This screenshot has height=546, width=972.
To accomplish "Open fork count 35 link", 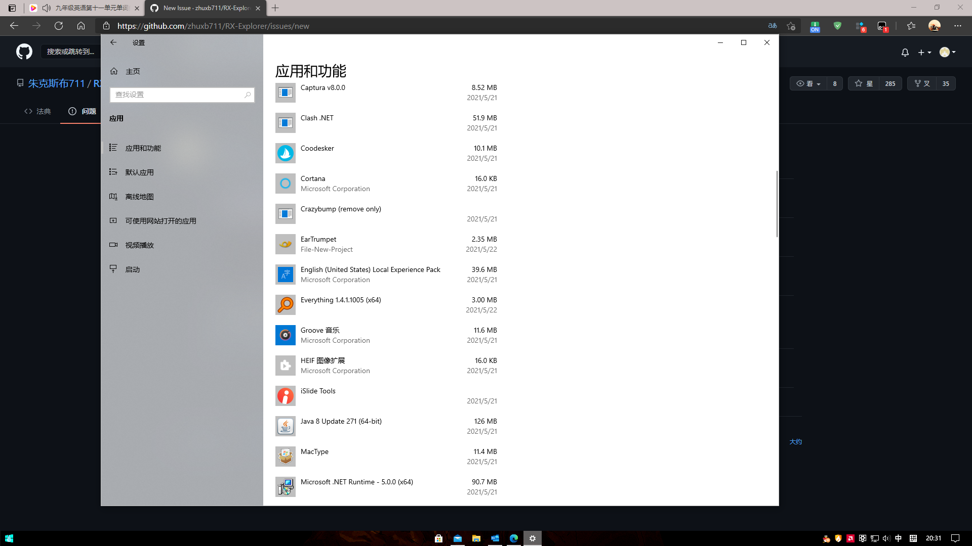I will (x=946, y=83).
